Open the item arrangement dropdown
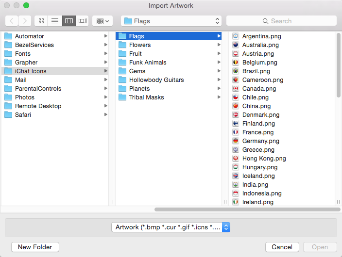 pyautogui.click(x=103, y=21)
